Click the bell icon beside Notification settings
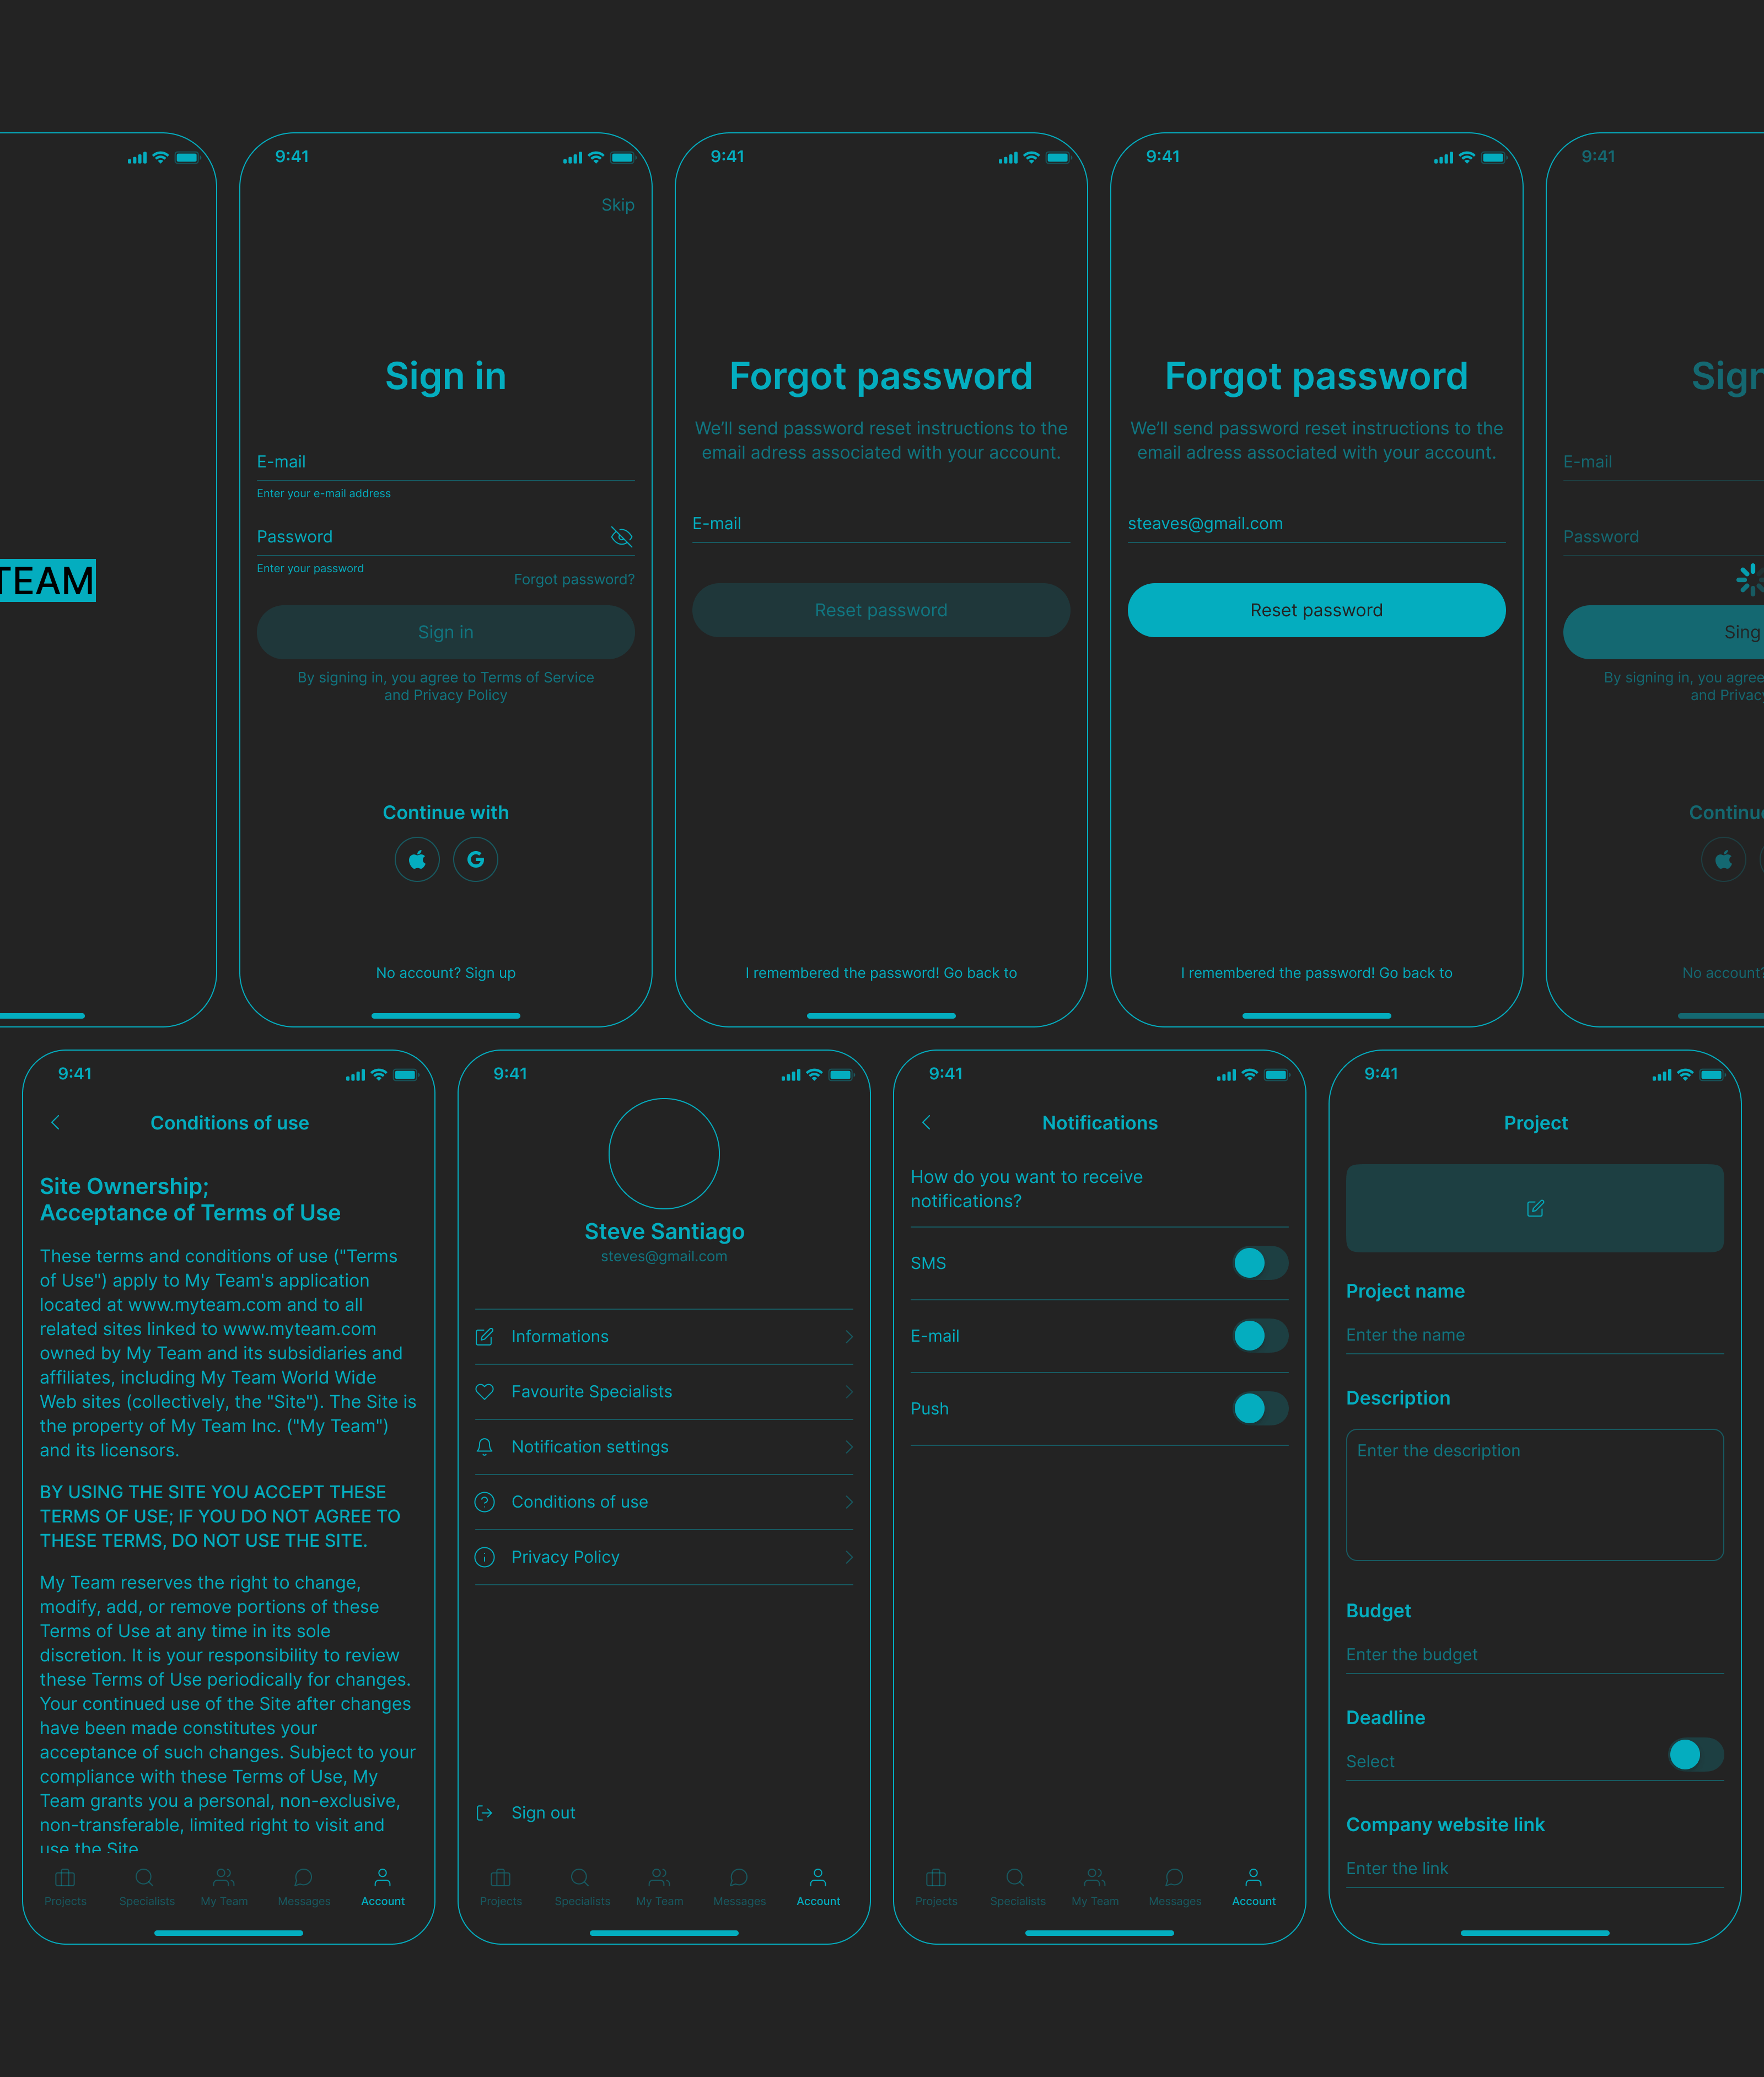This screenshot has height=2077, width=1764. (x=484, y=1446)
